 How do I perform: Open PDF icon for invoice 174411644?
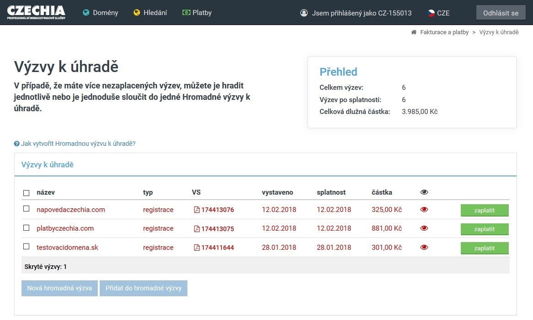point(197,248)
